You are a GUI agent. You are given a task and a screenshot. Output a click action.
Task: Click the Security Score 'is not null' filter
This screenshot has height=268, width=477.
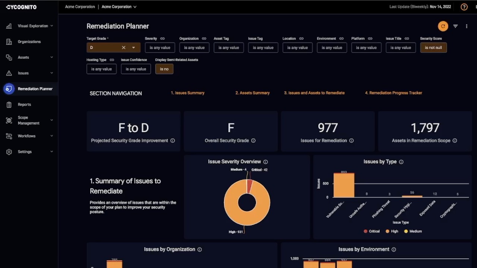coord(433,48)
